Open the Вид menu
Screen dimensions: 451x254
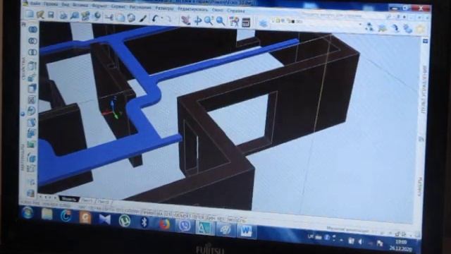pyautogui.click(x=66, y=5)
